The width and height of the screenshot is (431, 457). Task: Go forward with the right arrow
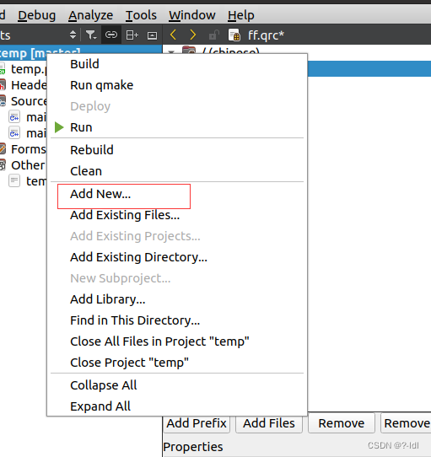coord(193,35)
